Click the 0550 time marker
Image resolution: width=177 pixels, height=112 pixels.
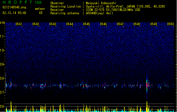[171, 24]
